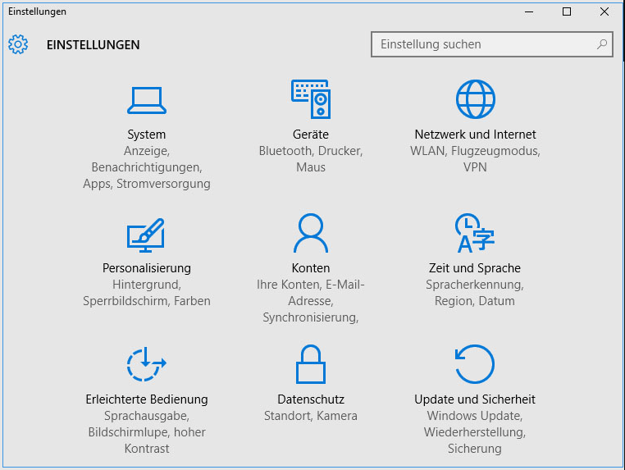Open Erleichterte Bedienung dashed-circle icon

click(146, 364)
